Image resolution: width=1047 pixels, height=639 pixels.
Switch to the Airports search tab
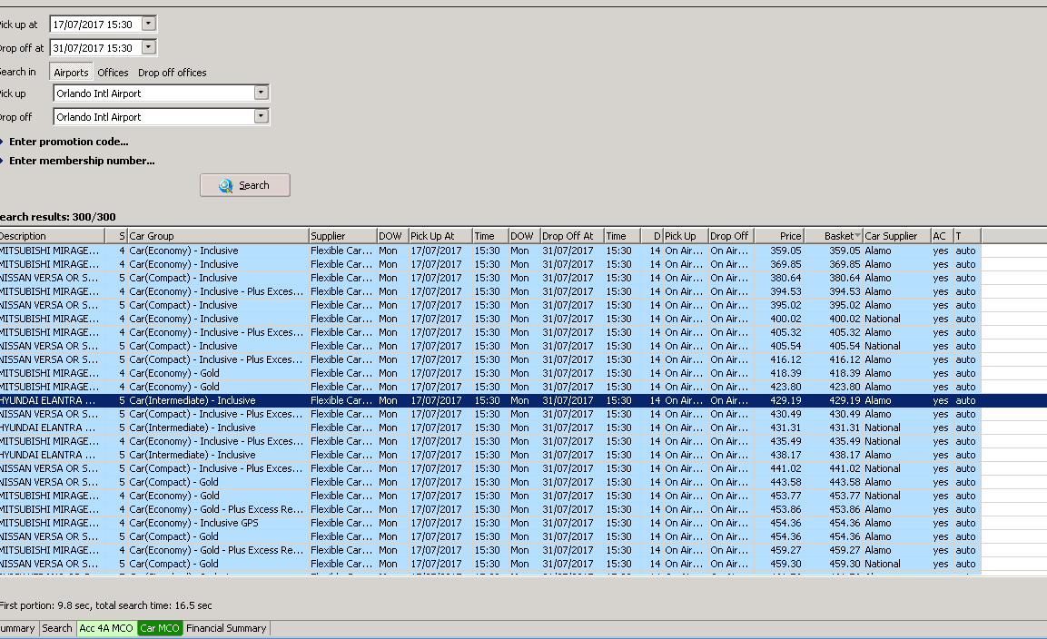pyautogui.click(x=71, y=73)
